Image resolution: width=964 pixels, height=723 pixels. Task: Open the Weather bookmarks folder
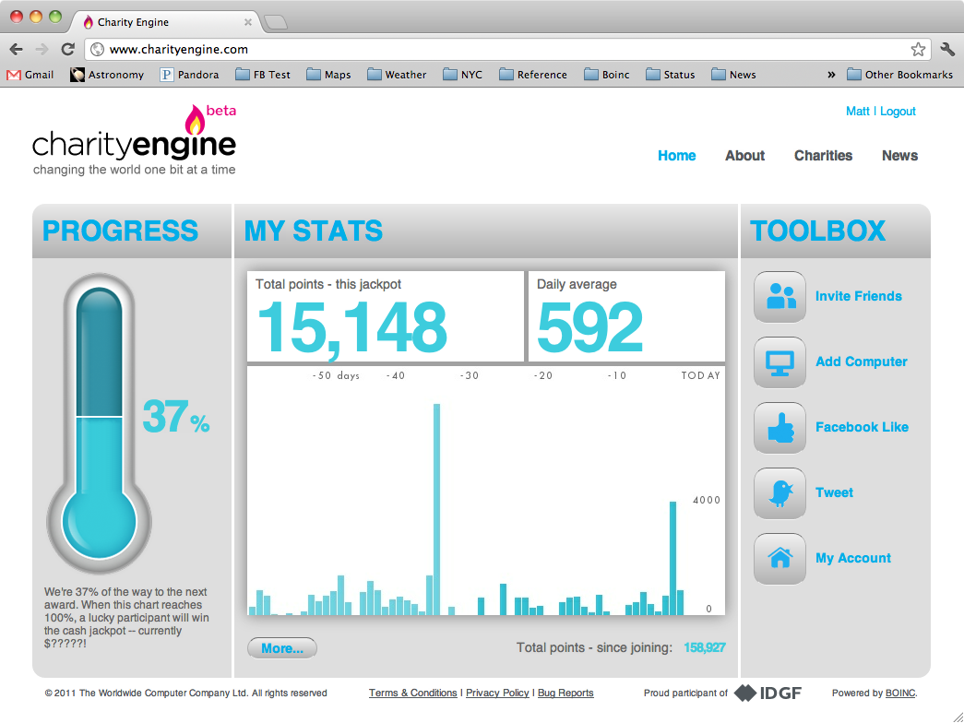click(x=397, y=75)
